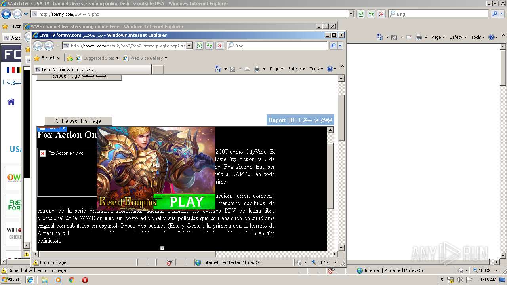Refresh page in main USA TV window

371,14
